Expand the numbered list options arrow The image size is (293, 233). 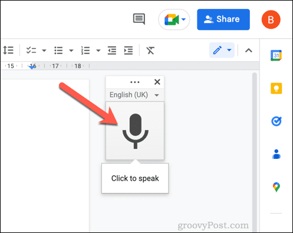pos(98,51)
